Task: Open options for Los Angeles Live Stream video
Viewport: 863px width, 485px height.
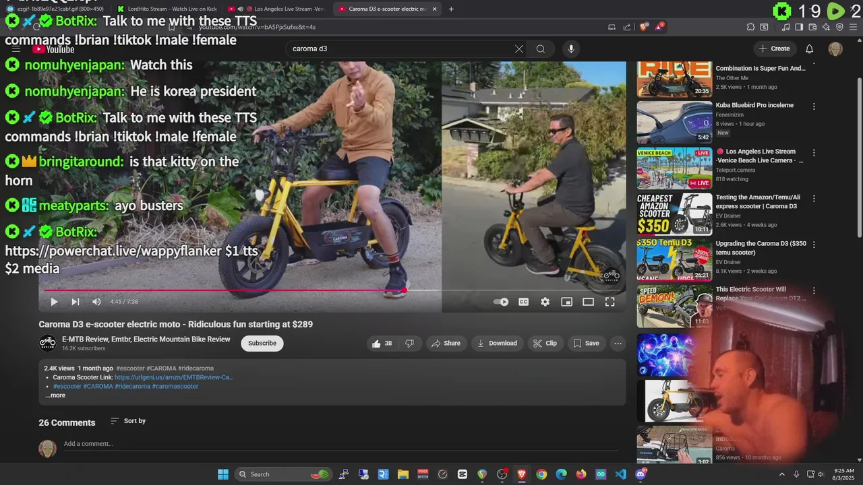Action: coord(814,153)
